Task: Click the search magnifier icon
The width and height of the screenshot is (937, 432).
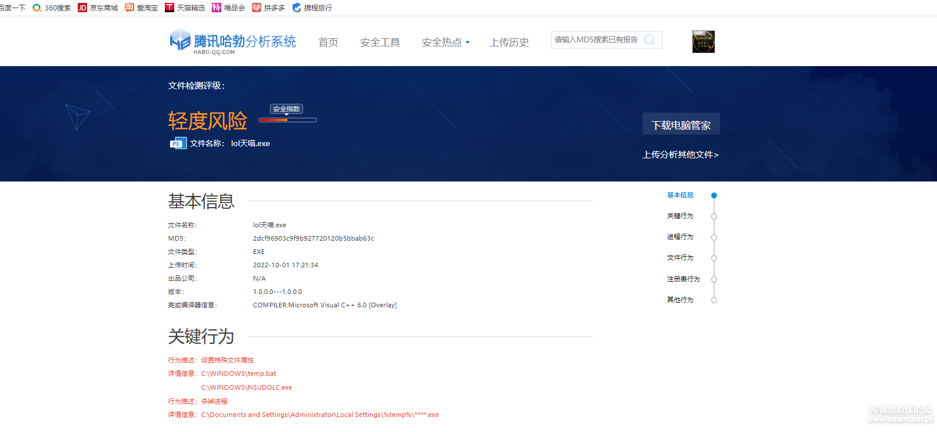Action: tap(650, 40)
